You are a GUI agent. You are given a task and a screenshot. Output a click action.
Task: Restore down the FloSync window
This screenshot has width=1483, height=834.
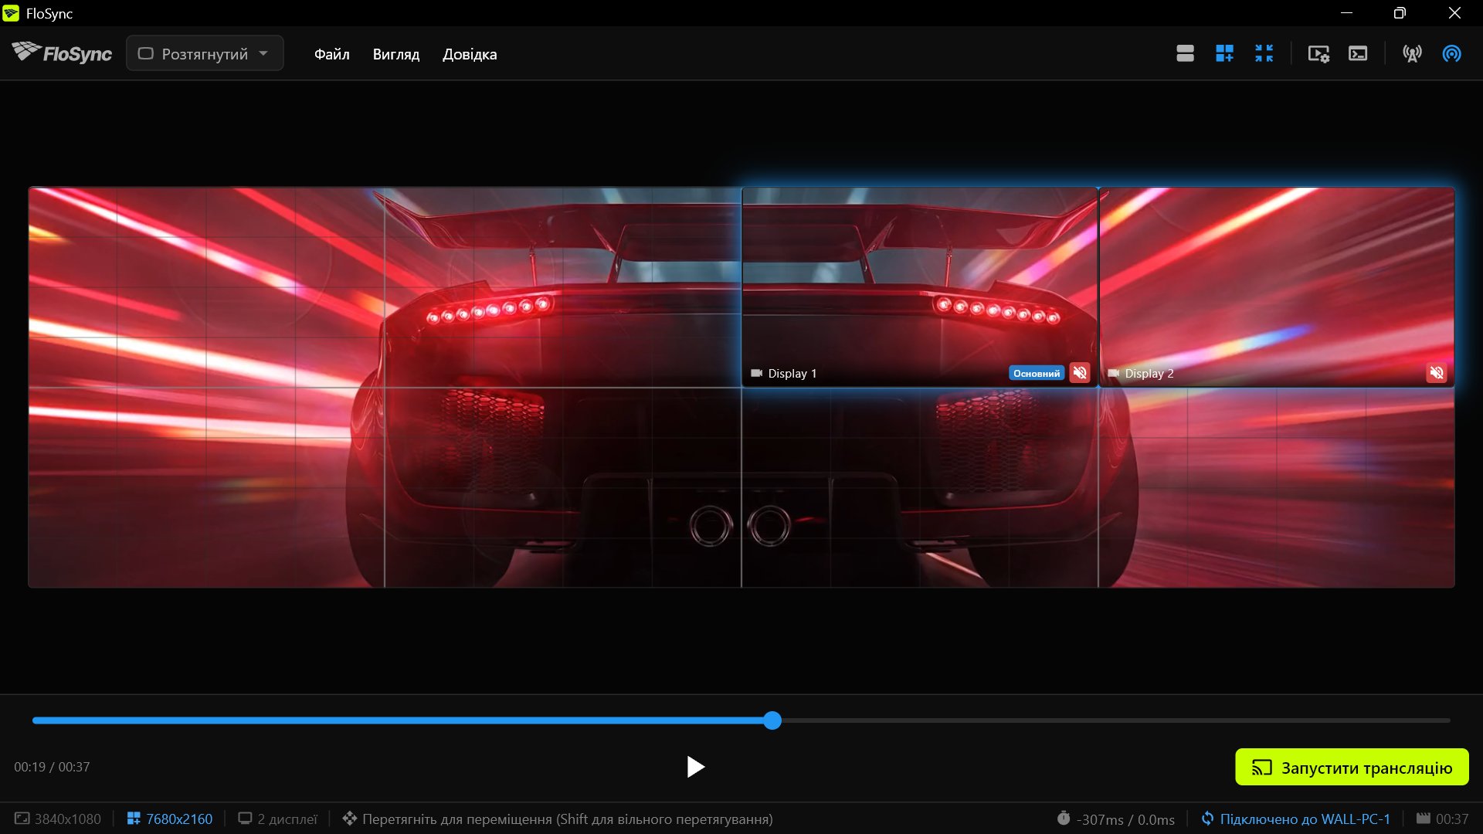[x=1400, y=13]
